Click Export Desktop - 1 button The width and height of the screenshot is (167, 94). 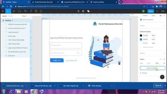pyautogui.click(x=152, y=68)
